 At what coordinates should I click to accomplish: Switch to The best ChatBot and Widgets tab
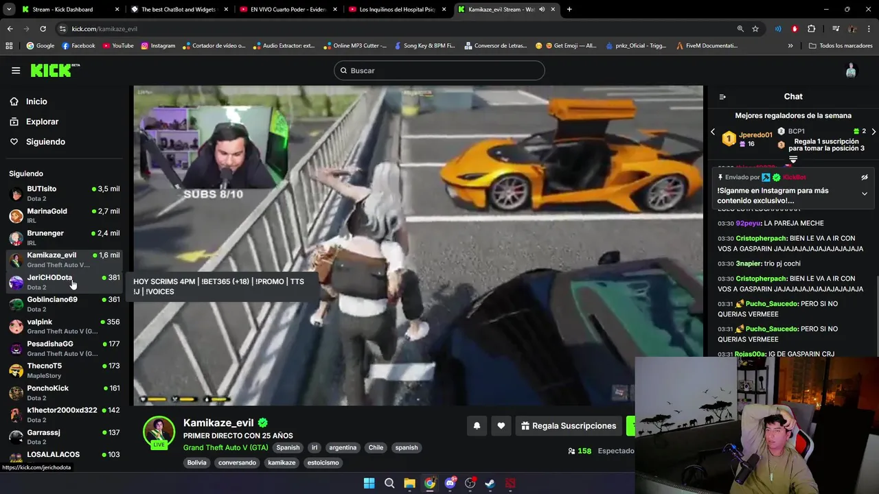tap(178, 10)
